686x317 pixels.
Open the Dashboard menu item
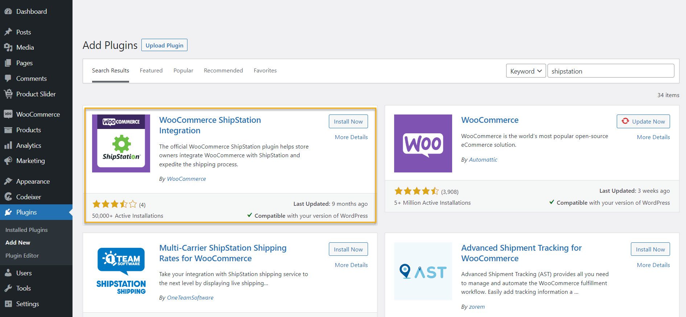(x=36, y=12)
